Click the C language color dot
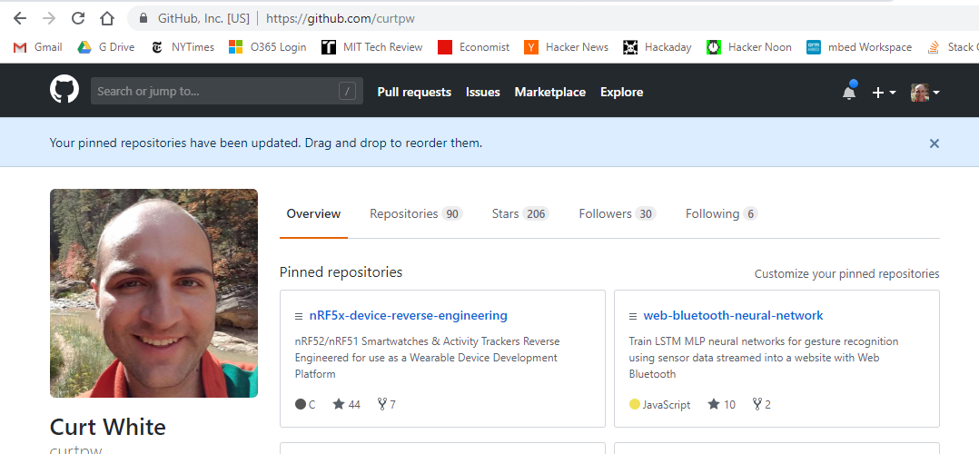 coord(301,404)
